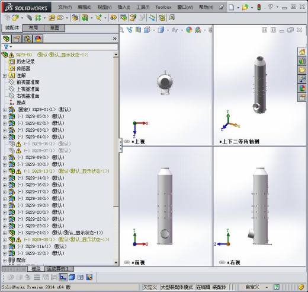Click the Show Hidden Components icon
The width and height of the screenshot is (308, 292).
75,18
